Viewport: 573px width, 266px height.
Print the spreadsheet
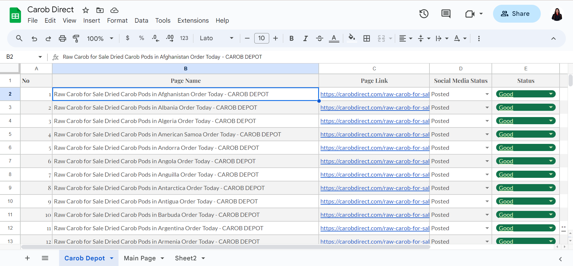pos(62,38)
